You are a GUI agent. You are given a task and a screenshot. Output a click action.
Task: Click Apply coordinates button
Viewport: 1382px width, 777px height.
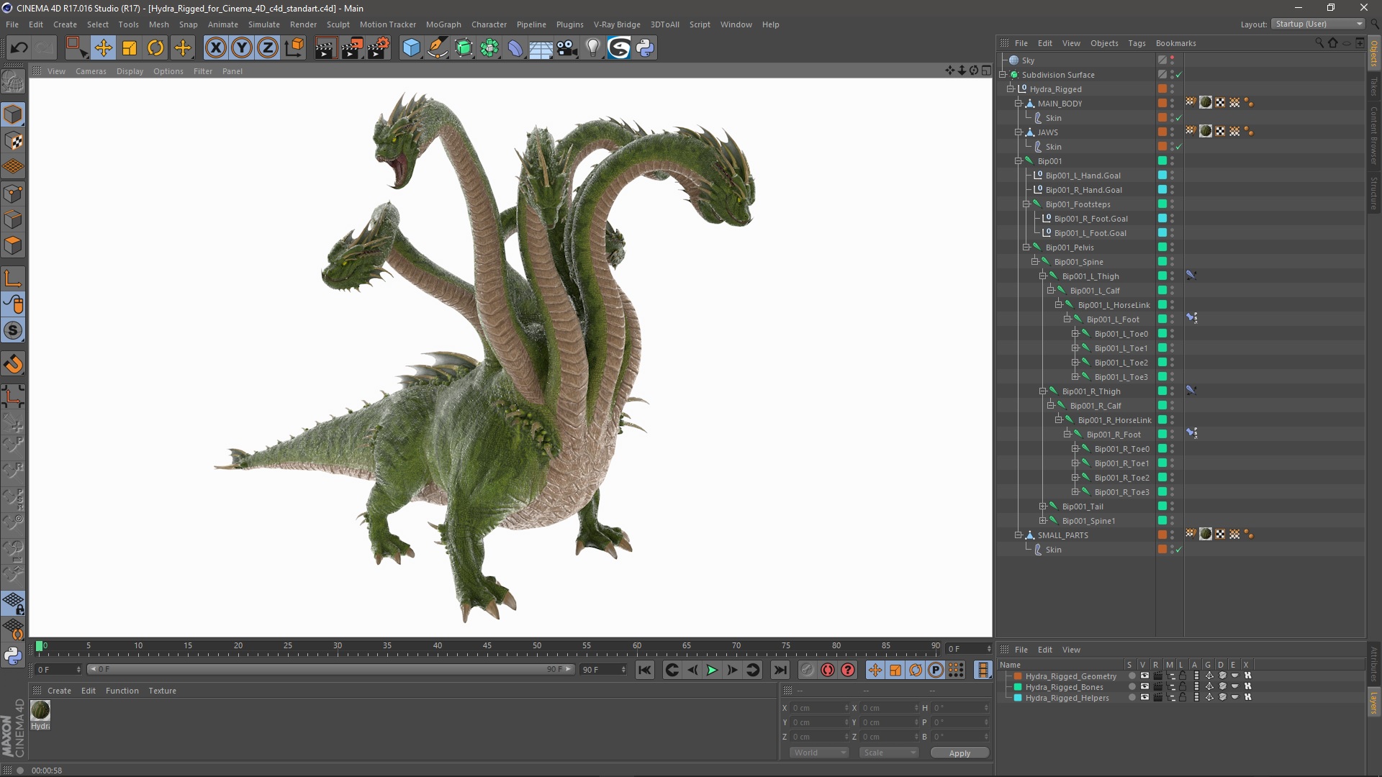pos(959,753)
